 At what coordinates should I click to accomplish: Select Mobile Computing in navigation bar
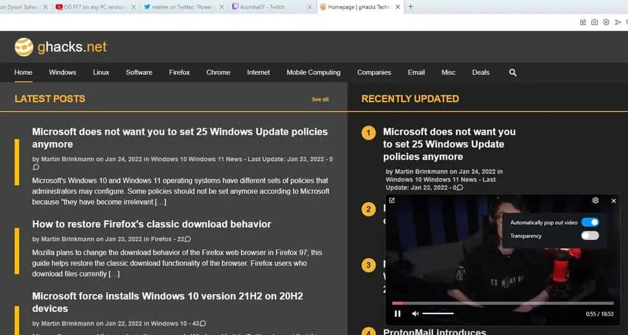pos(313,73)
